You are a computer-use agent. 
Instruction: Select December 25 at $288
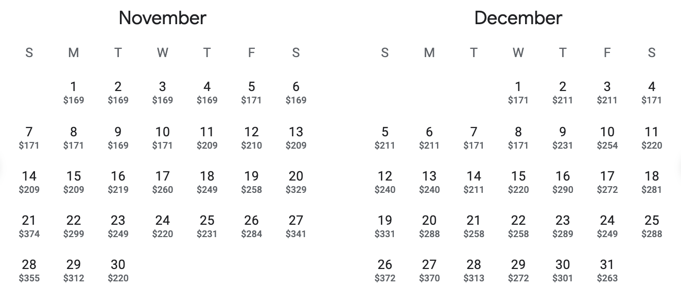tap(652, 226)
